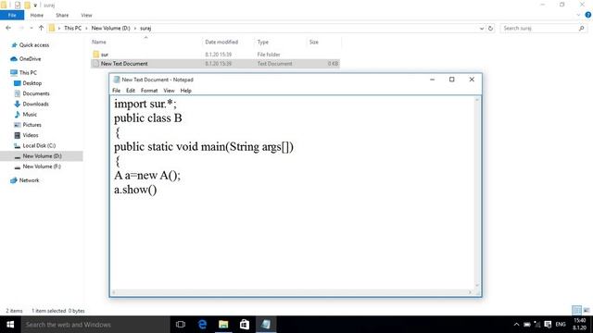Go back in File Explorer
The width and height of the screenshot is (593, 333).
pos(8,28)
